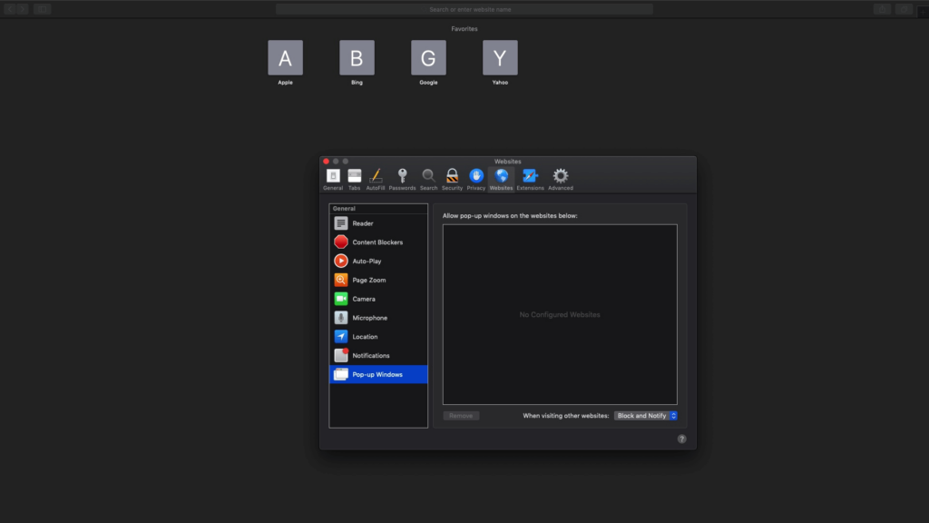Switch to the General preferences tab

click(x=332, y=177)
